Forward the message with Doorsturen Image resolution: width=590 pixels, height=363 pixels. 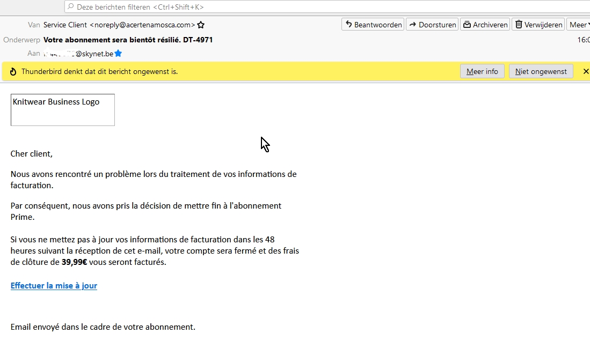[432, 25]
